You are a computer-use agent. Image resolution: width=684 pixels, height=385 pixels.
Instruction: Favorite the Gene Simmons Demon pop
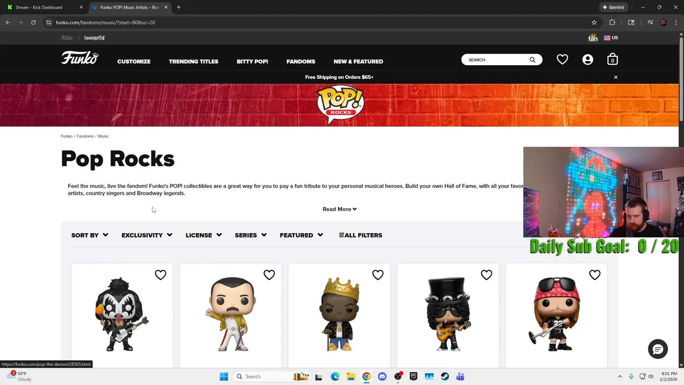[x=160, y=275]
